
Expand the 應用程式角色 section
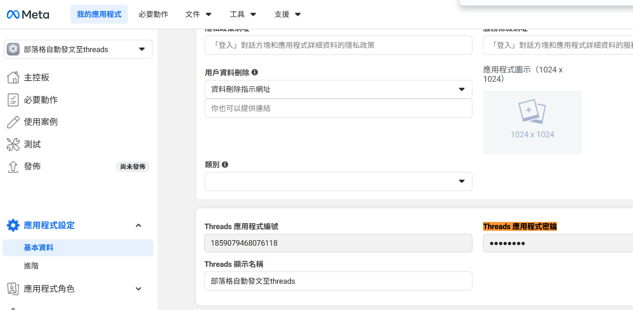pyautogui.click(x=138, y=289)
